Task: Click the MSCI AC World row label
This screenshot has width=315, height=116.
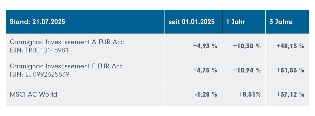Action: click(33, 94)
